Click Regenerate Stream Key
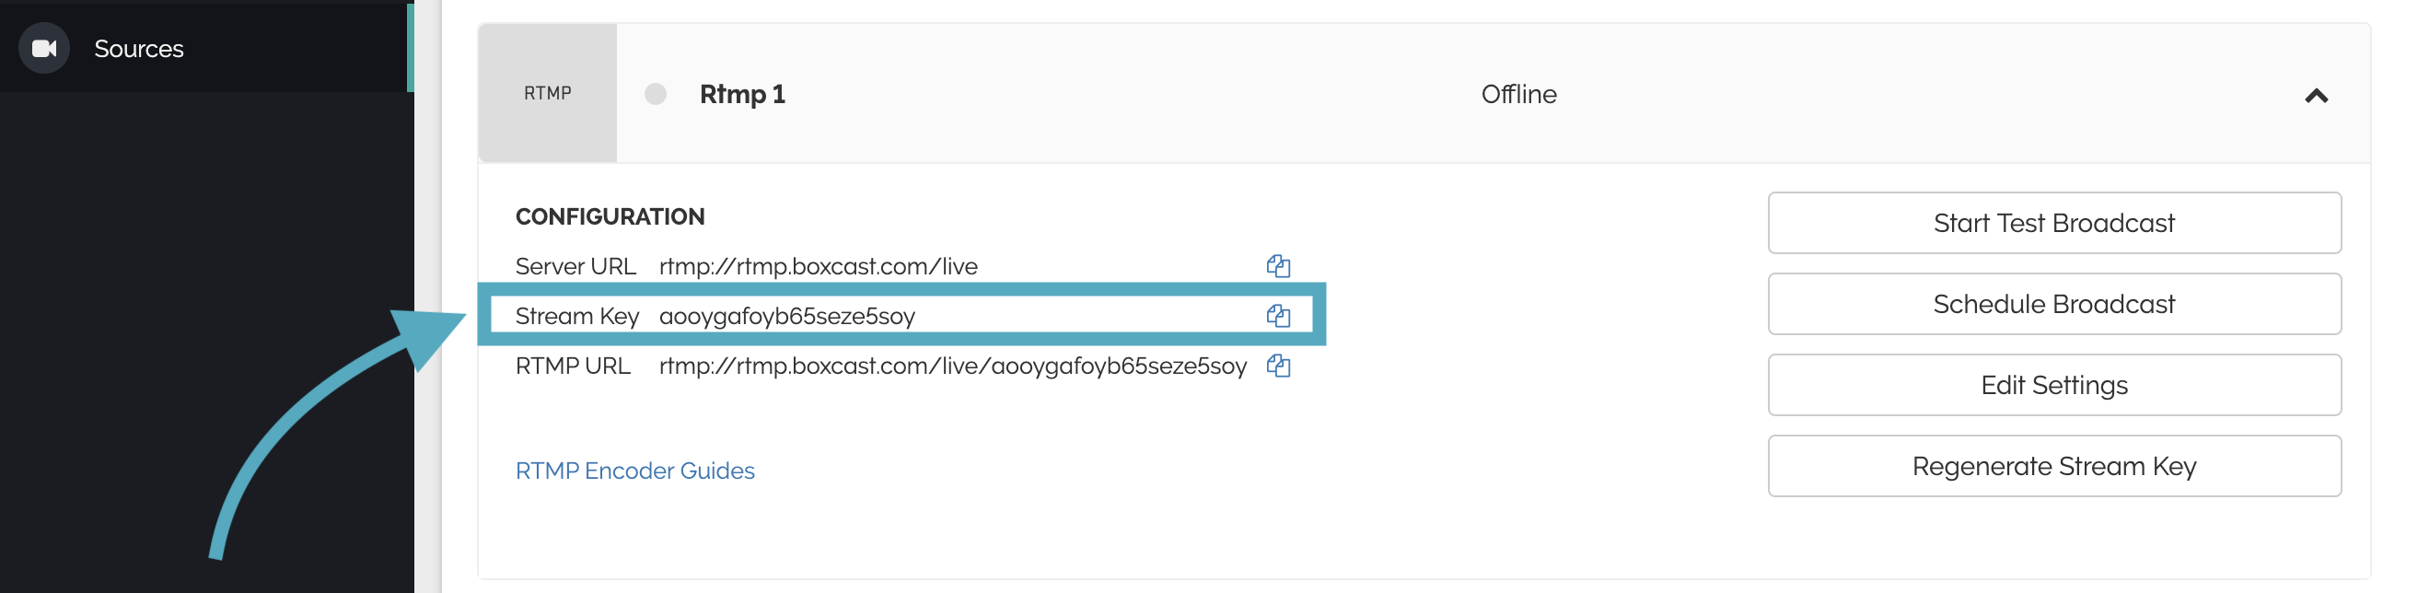This screenshot has width=2418, height=593. pos(2053,466)
